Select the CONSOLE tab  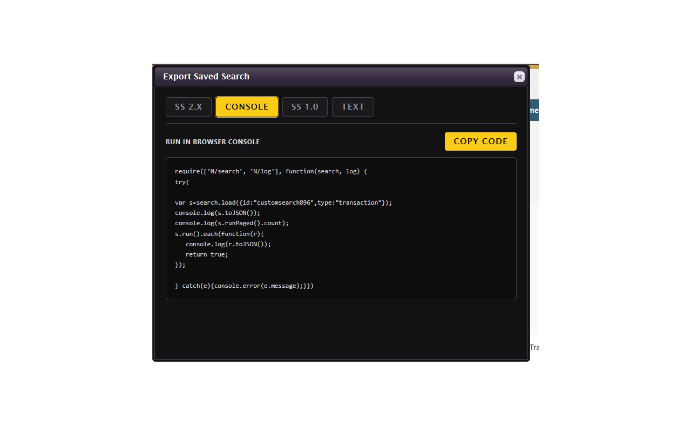click(x=247, y=107)
